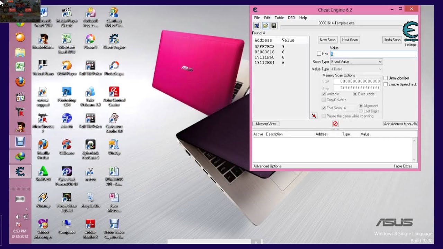
Task: Click the Next Scan button
Action: point(350,40)
